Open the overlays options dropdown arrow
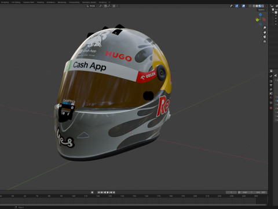 click(247, 6)
